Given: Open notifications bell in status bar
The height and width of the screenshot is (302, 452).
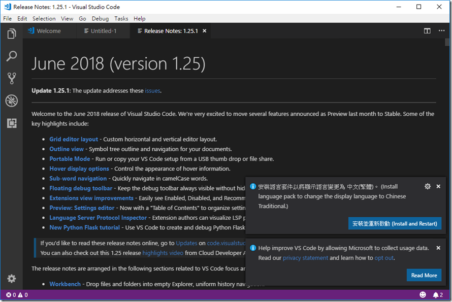Looking at the screenshot, I should (438, 295).
